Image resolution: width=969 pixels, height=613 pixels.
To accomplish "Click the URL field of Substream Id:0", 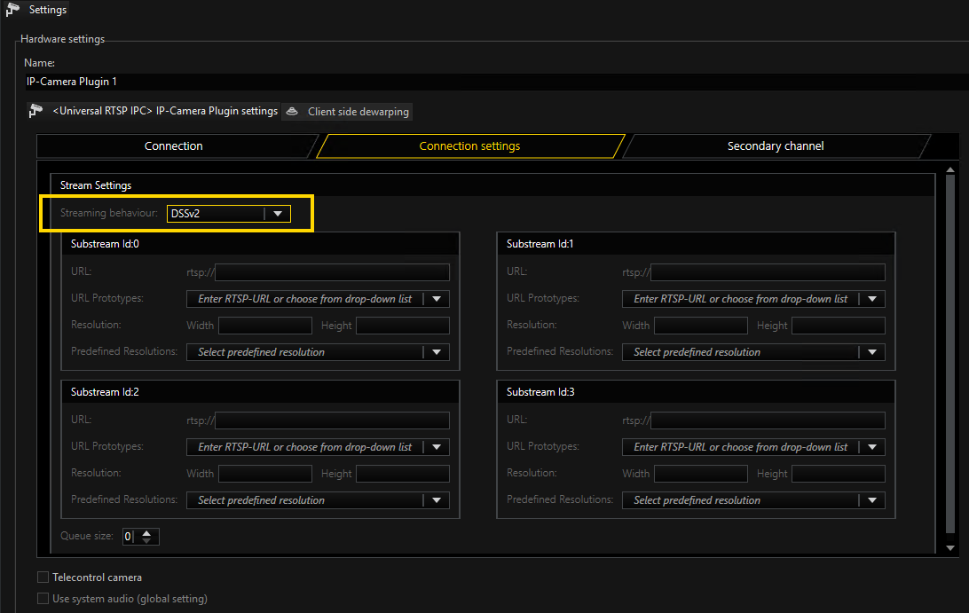I will 332,271.
